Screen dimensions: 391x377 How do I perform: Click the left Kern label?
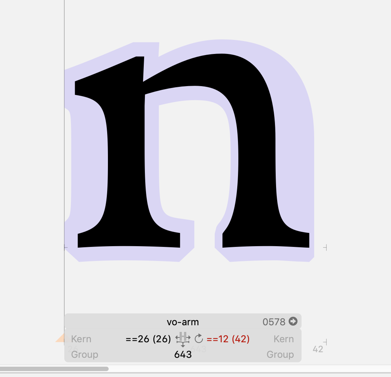pyautogui.click(x=81, y=339)
